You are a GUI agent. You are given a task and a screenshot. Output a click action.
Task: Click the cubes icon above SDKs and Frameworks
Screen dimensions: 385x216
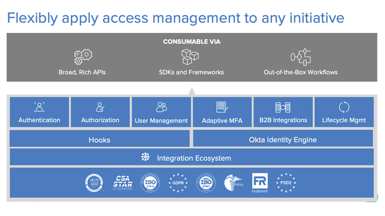pos(190,57)
